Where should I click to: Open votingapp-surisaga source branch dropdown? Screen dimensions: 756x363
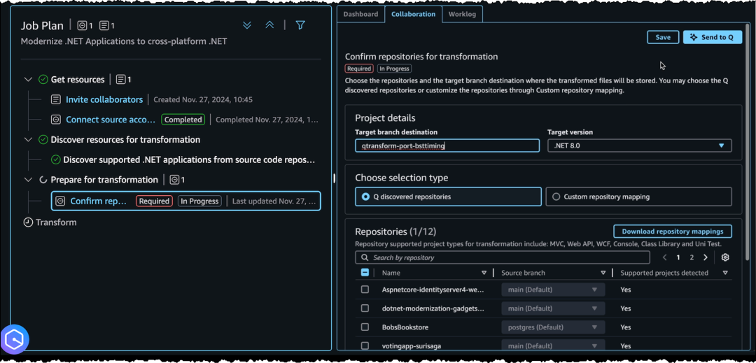(x=553, y=346)
